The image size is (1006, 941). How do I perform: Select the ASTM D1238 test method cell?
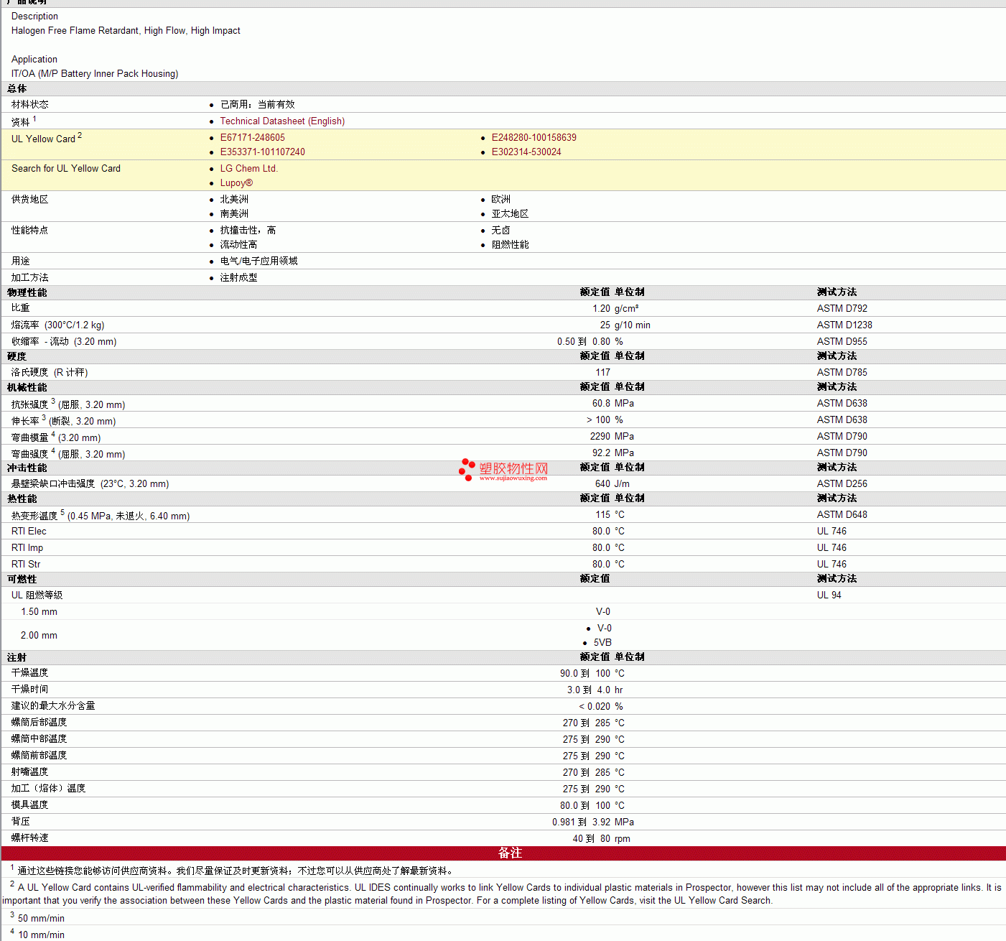pyautogui.click(x=844, y=325)
